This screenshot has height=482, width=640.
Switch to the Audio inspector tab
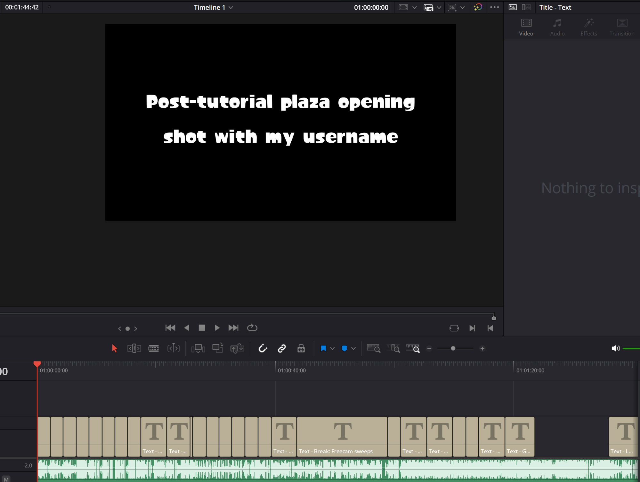pyautogui.click(x=557, y=27)
